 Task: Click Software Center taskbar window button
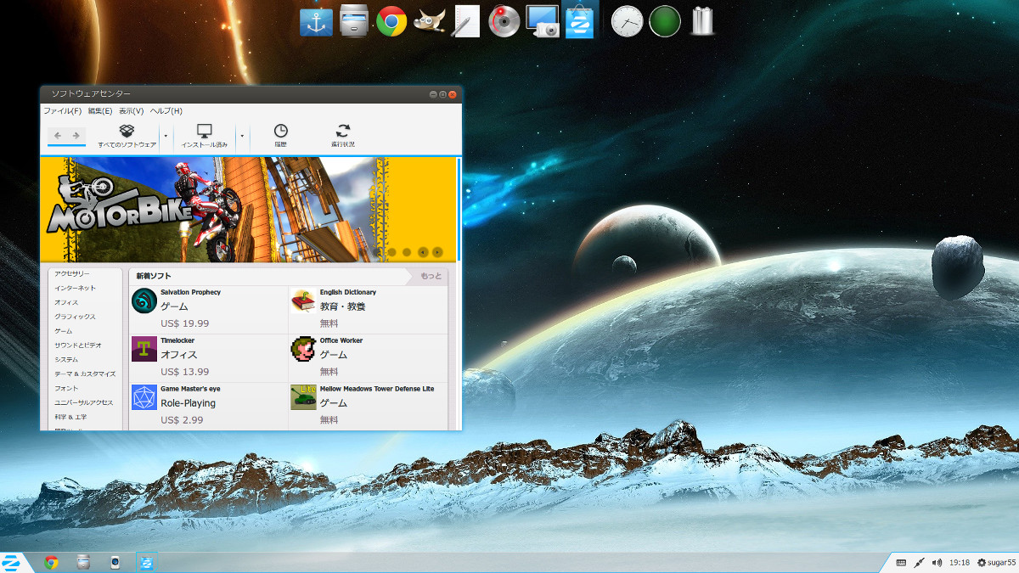[146, 562]
